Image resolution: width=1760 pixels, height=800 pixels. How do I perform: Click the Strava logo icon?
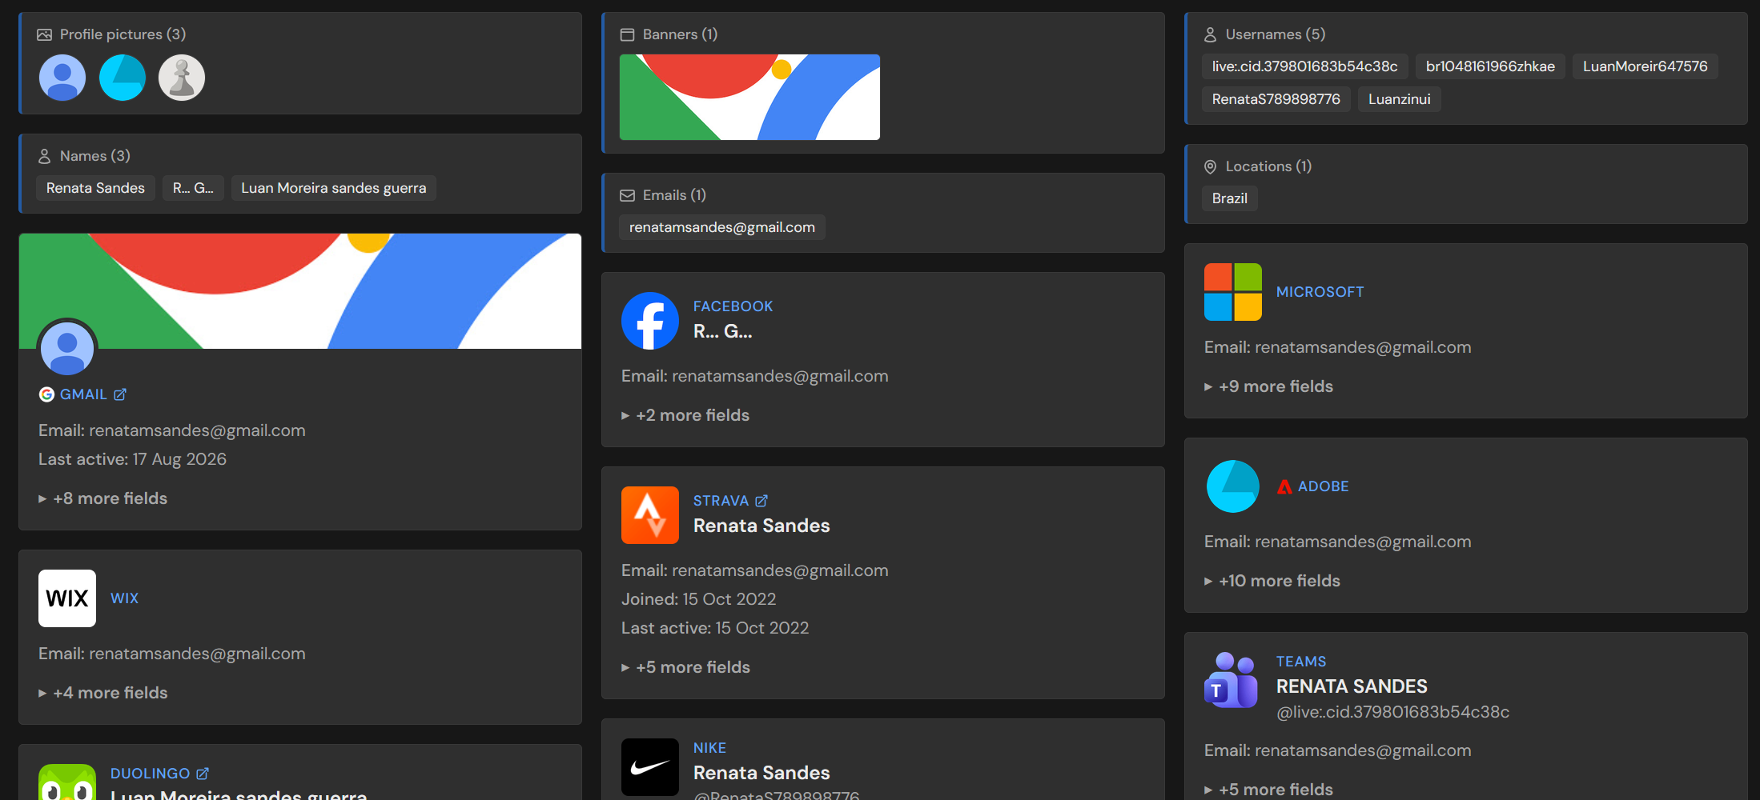click(650, 515)
